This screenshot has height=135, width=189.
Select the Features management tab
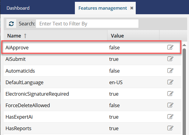[x=102, y=8]
